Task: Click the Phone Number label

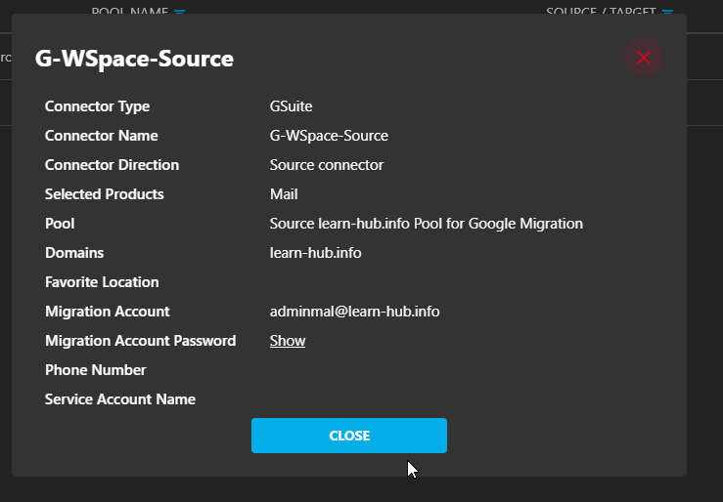Action: (x=95, y=370)
